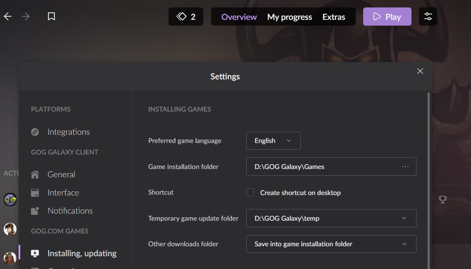Open game customization sliders menu
The height and width of the screenshot is (269, 471).
(428, 17)
